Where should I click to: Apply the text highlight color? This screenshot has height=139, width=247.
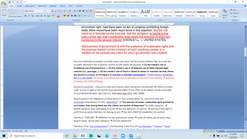[53, 16]
